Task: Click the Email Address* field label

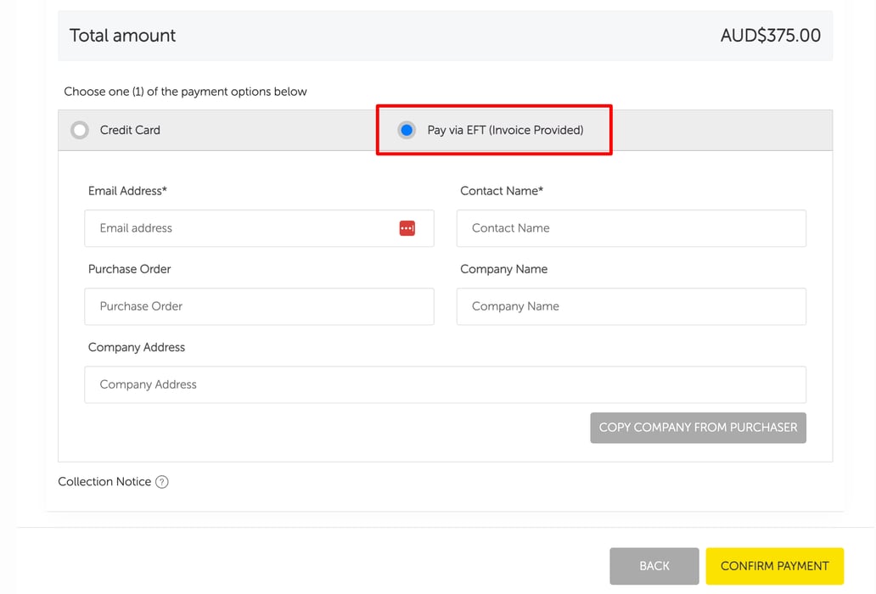Action: [127, 191]
